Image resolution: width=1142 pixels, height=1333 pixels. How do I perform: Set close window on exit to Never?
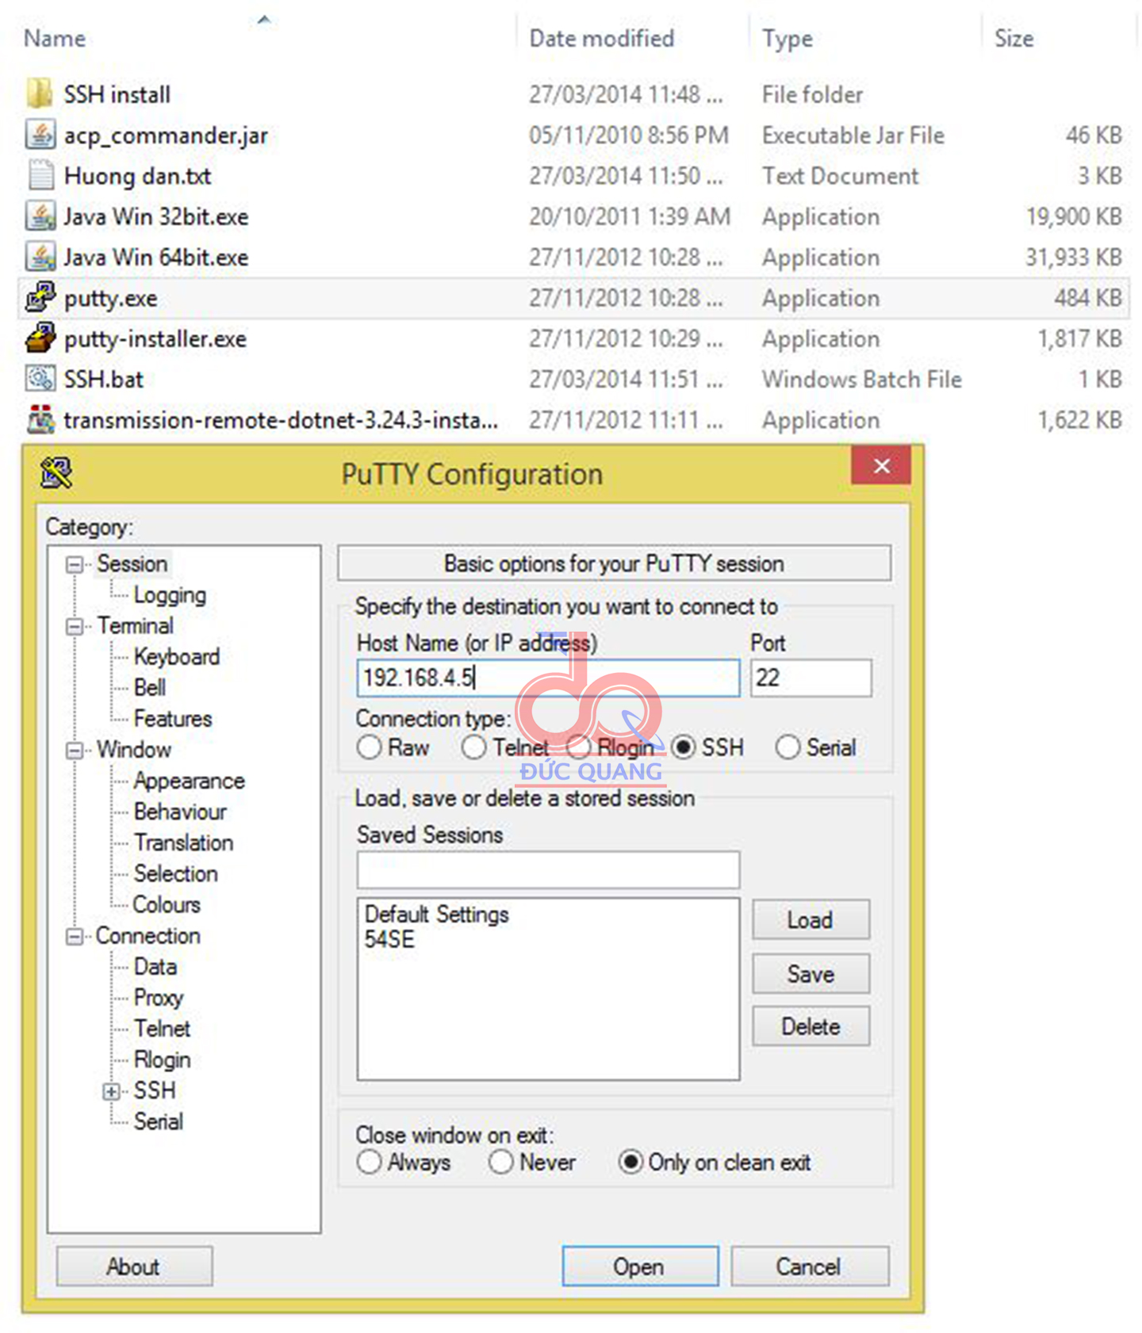tap(500, 1163)
